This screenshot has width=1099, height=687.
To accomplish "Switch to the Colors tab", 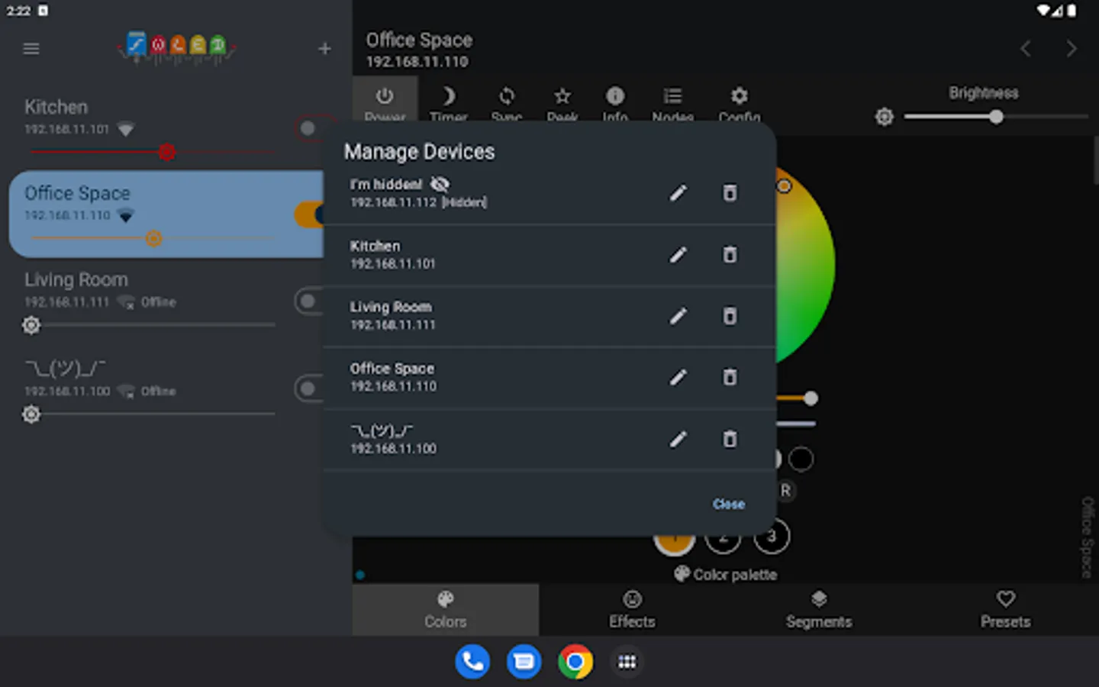I will click(446, 610).
